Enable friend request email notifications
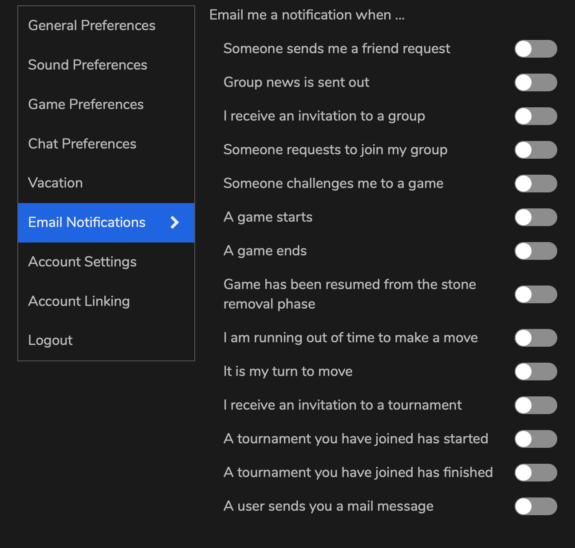The image size is (575, 548). pos(536,49)
